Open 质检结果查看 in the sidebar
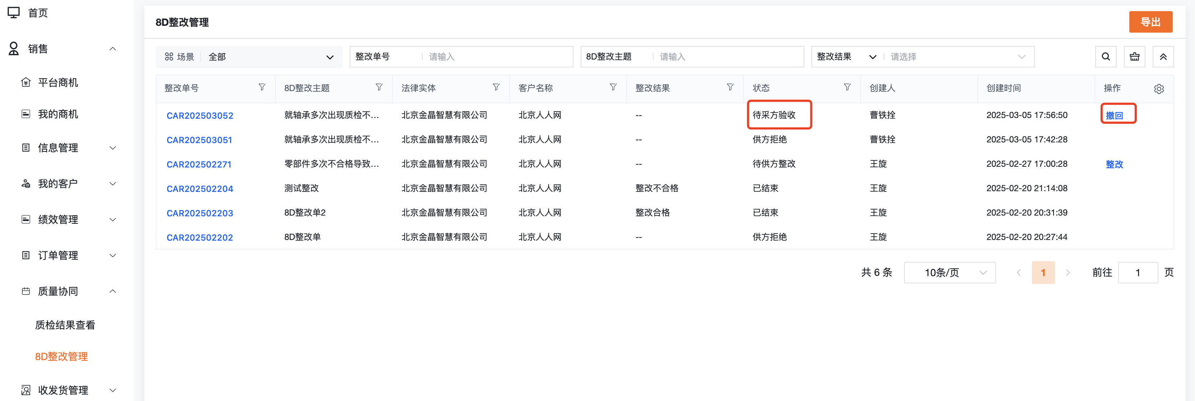This screenshot has width=1195, height=401. pos(65,325)
